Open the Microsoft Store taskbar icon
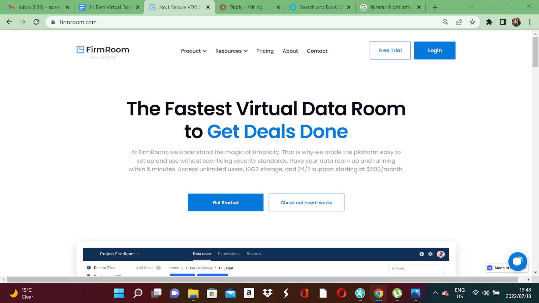 coord(212,293)
